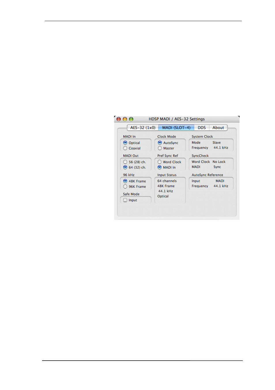
Task: Enable Safe Mode Input checkbox
Action: click(125, 200)
